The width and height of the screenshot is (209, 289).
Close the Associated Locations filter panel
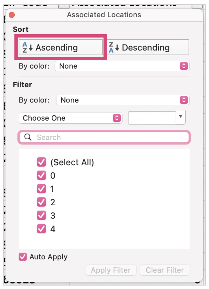12,15
